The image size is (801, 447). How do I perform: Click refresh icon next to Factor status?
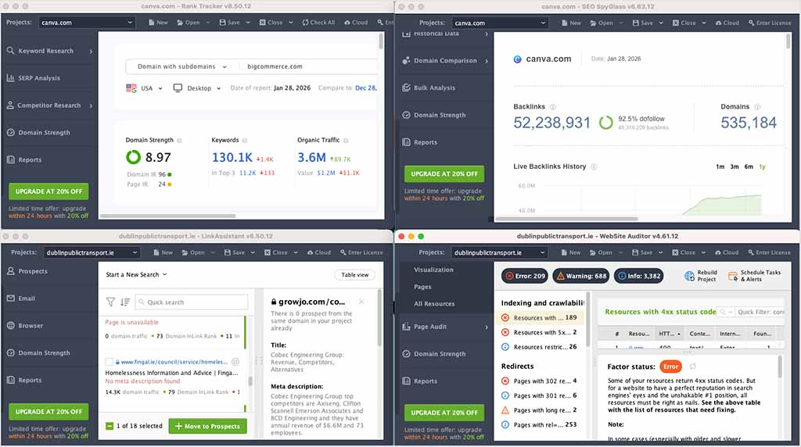click(x=693, y=367)
